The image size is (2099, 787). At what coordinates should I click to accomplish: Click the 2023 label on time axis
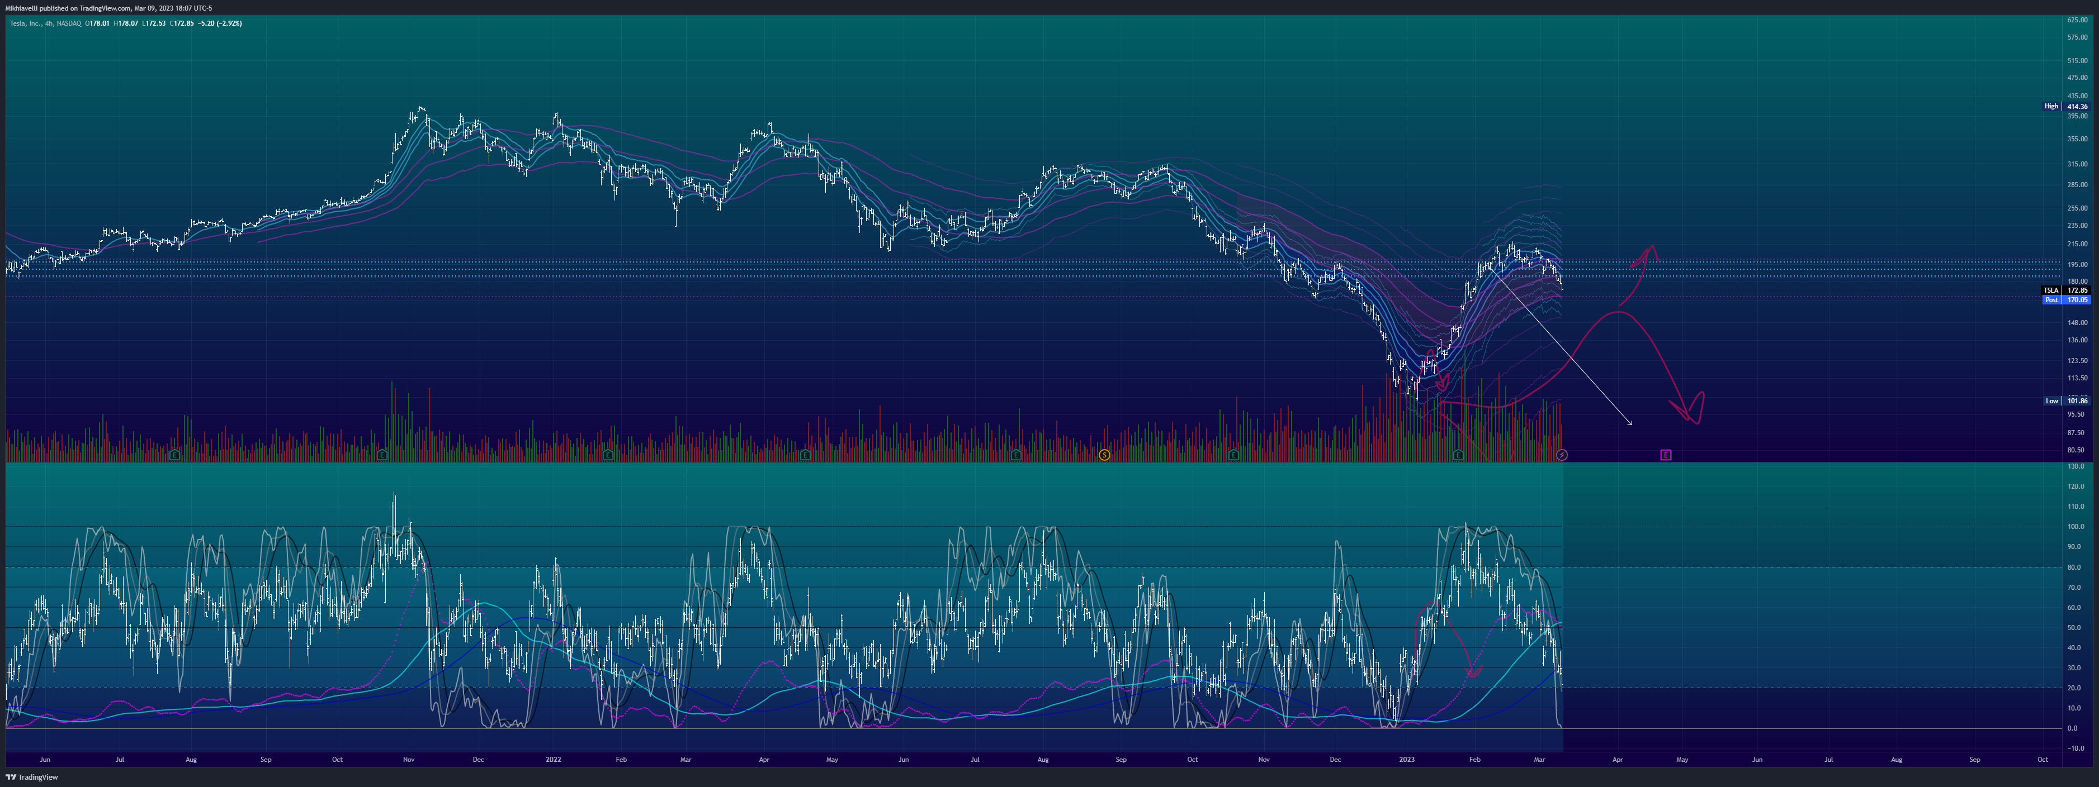tap(1406, 760)
